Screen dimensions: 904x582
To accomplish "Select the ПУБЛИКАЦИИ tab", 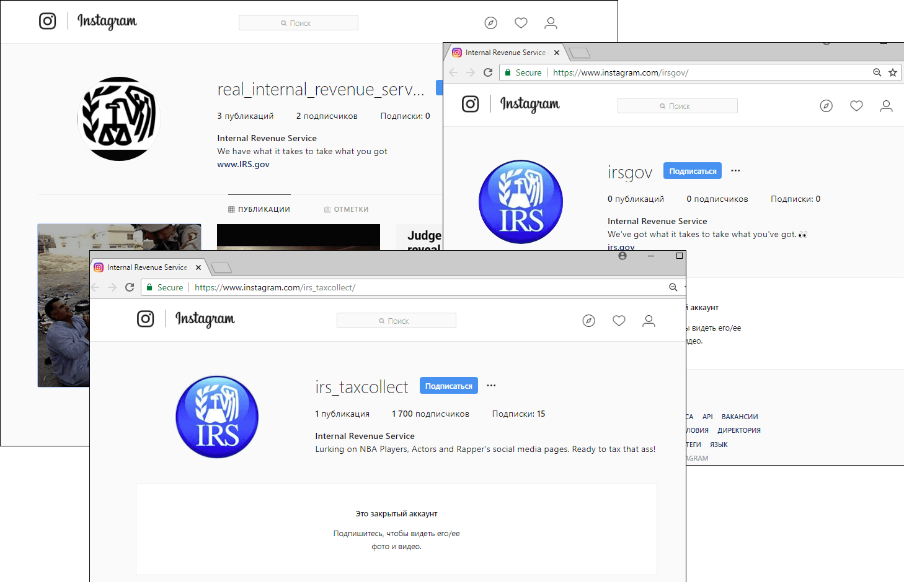I will click(259, 209).
